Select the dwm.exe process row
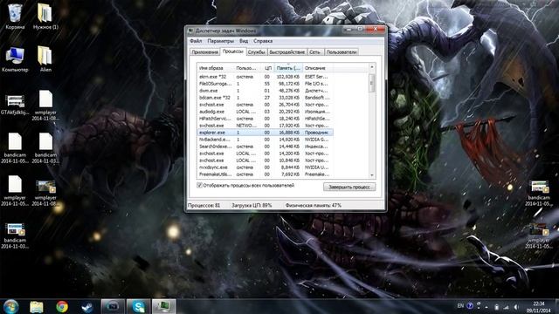This screenshot has height=314, width=559. click(x=265, y=91)
